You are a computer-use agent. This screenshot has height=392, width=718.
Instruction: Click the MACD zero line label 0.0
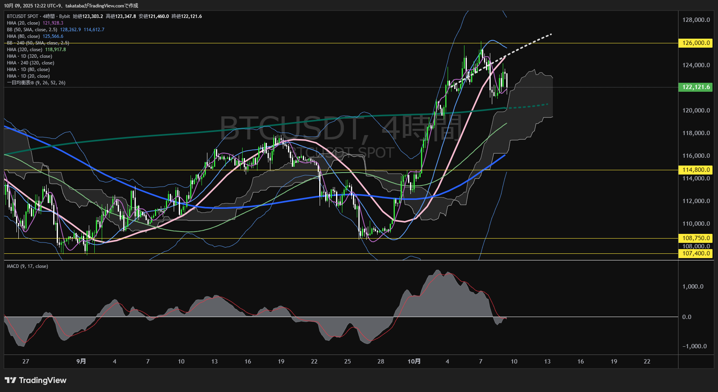[x=687, y=317]
